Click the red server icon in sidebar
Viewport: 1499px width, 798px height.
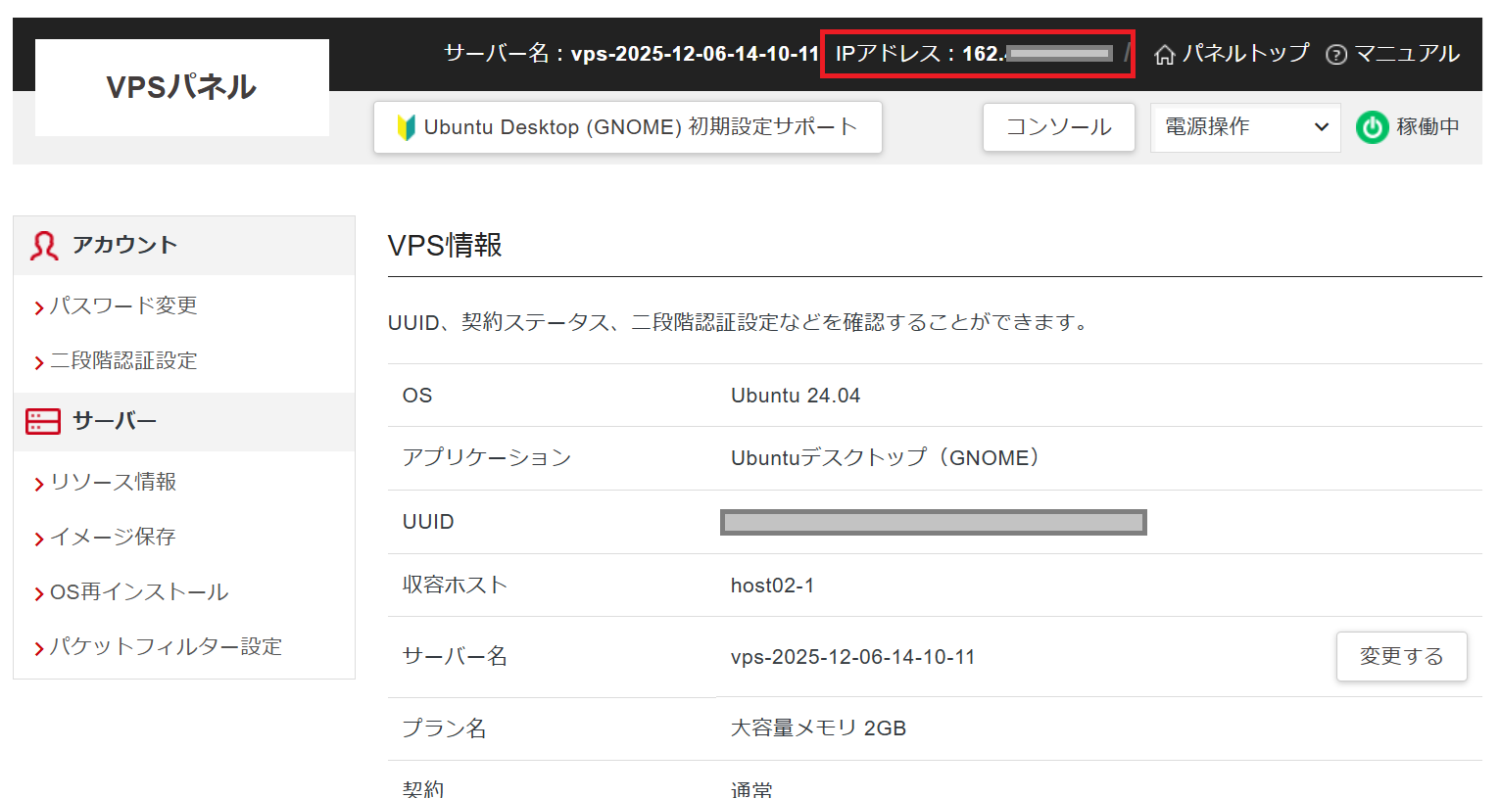(x=43, y=422)
